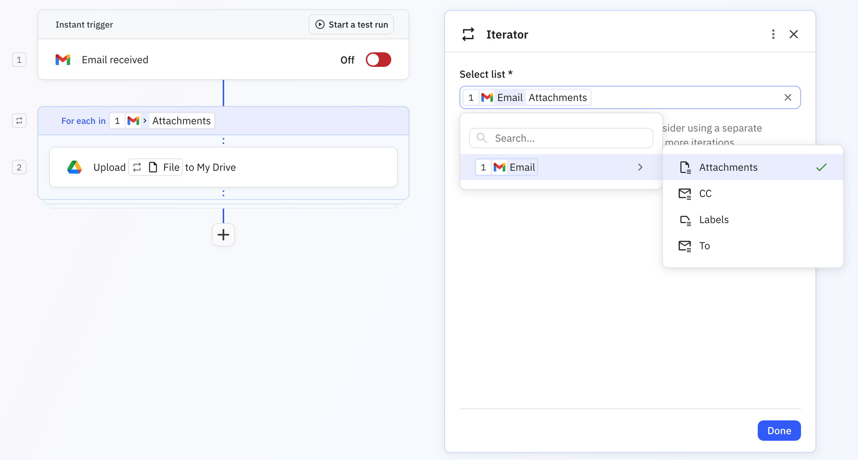Click the file icon next to File in Upload

154,167
